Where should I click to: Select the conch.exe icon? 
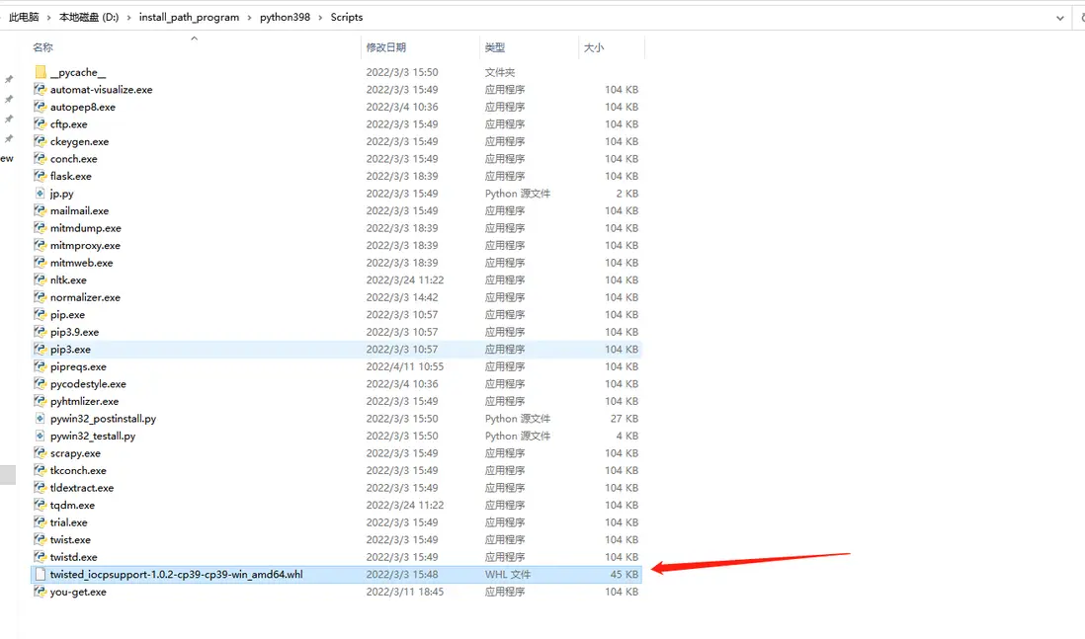pos(41,158)
